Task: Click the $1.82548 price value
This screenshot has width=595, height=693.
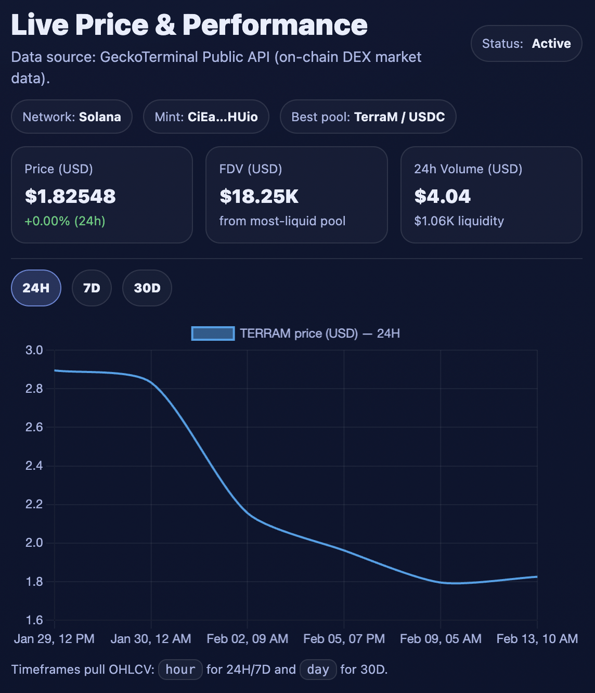Action: click(x=70, y=196)
